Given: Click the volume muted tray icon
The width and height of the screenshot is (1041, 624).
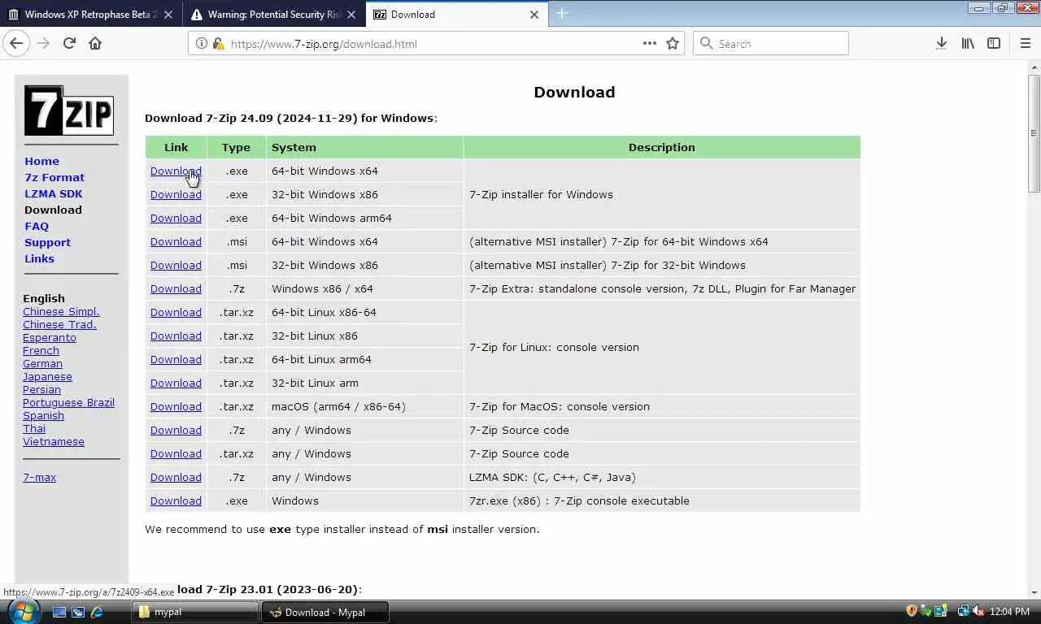Looking at the screenshot, I should [x=978, y=611].
